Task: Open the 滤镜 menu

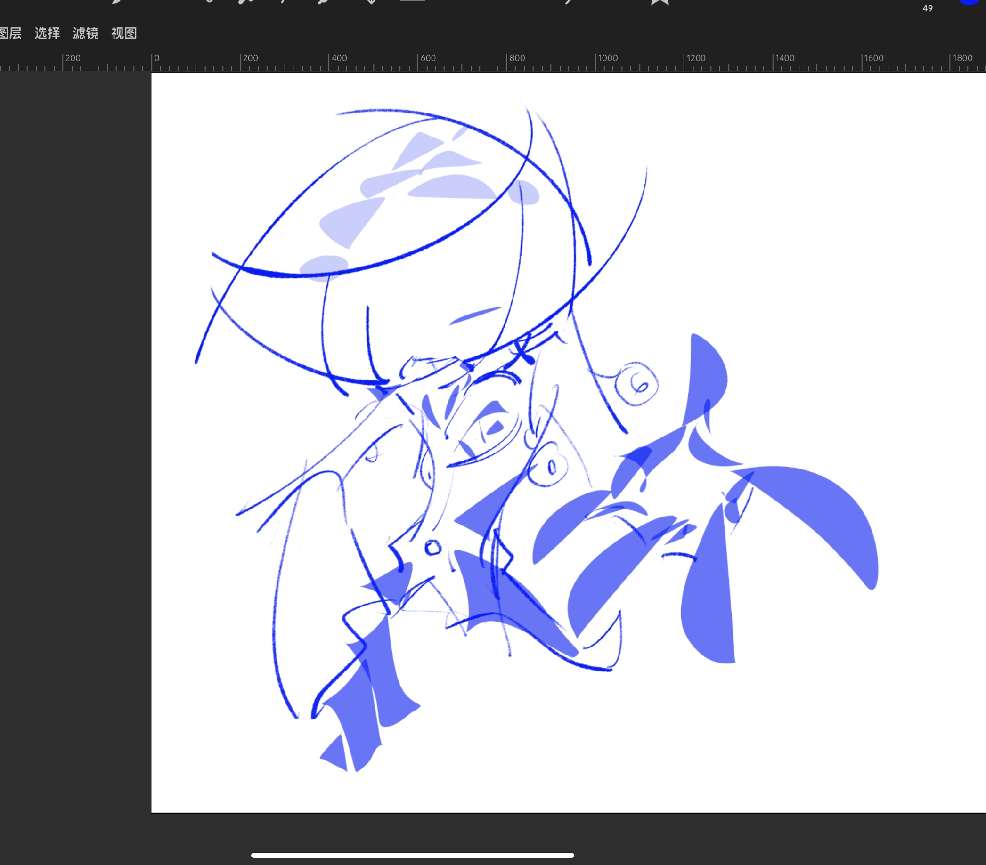Action: pyautogui.click(x=85, y=33)
